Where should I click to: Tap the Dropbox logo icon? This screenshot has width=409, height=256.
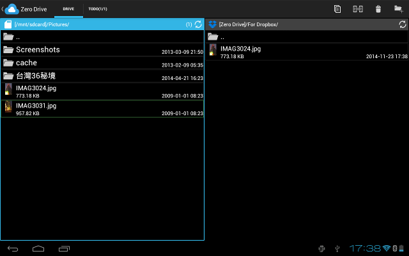(x=213, y=24)
